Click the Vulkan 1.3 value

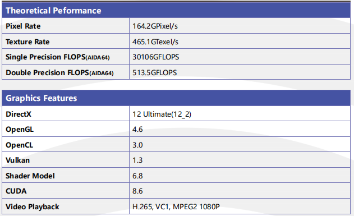pos(137,160)
